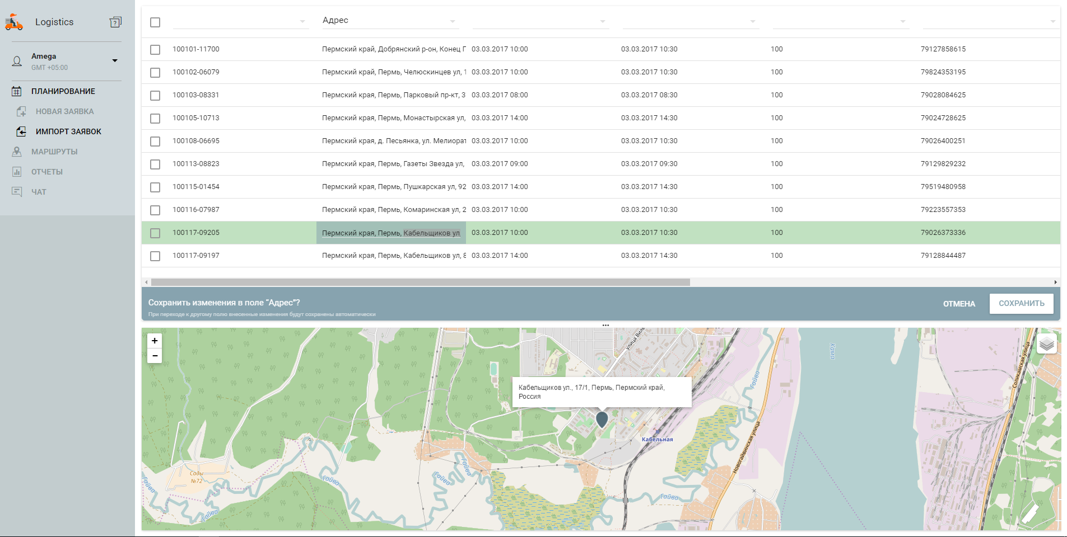
Task: Click the map layers icon
Action: click(x=1046, y=344)
